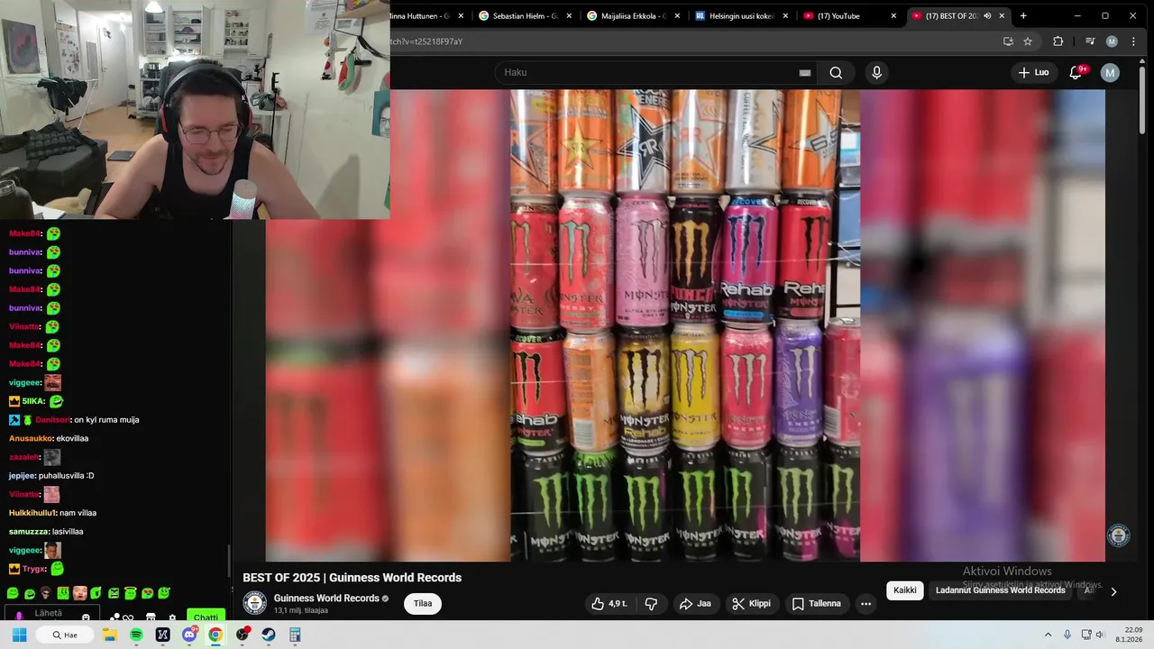The height and width of the screenshot is (649, 1154).
Task: Open Guinness World Records channel avatar
Action: [x=255, y=602]
